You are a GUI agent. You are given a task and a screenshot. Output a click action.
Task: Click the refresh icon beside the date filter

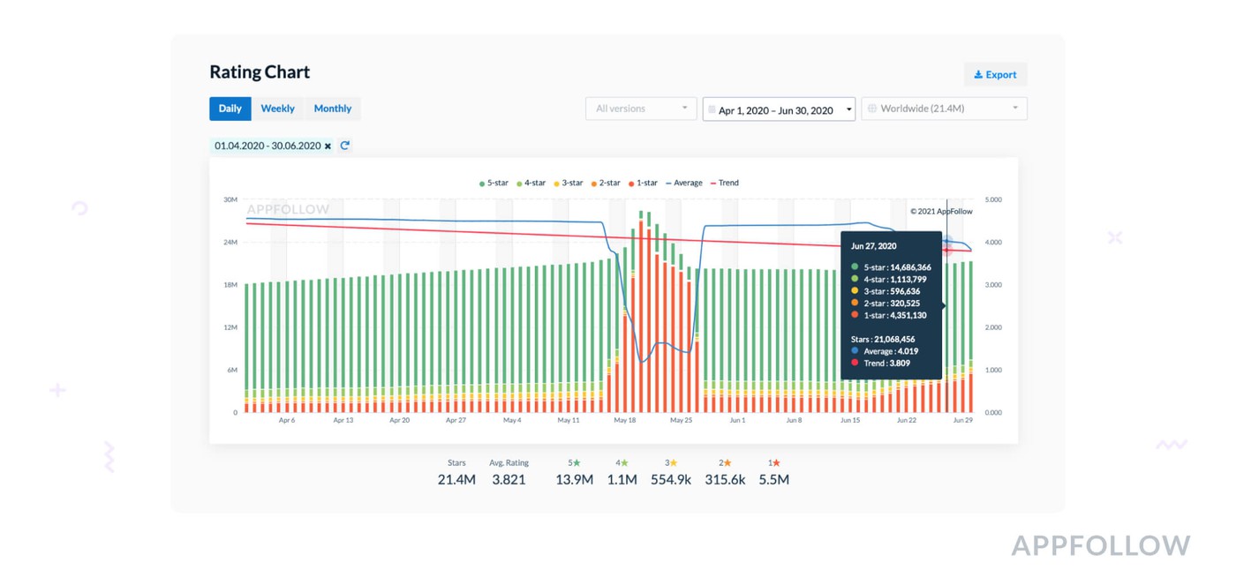click(345, 146)
